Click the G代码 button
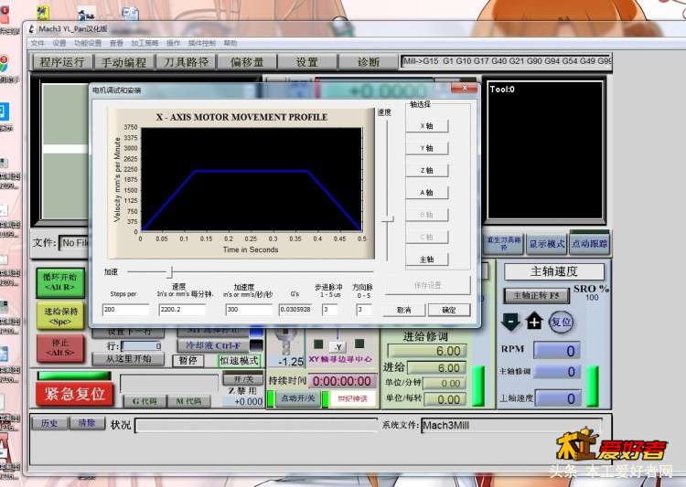This screenshot has height=487, width=686. 145,401
